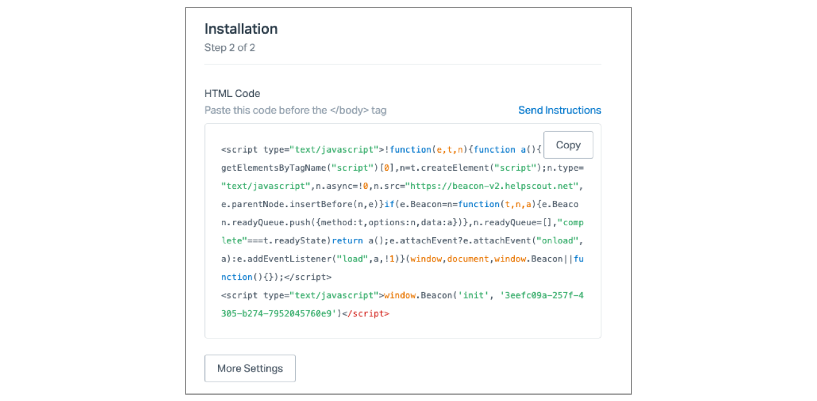Click the orange 'document' argument in code
This screenshot has height=401, width=817.
(x=467, y=259)
